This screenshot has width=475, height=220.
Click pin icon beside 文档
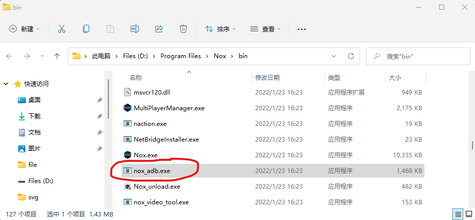point(99,132)
